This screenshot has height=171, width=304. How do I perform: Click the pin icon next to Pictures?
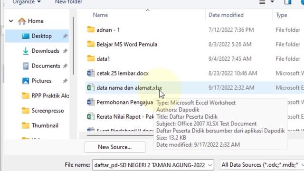[65, 81]
